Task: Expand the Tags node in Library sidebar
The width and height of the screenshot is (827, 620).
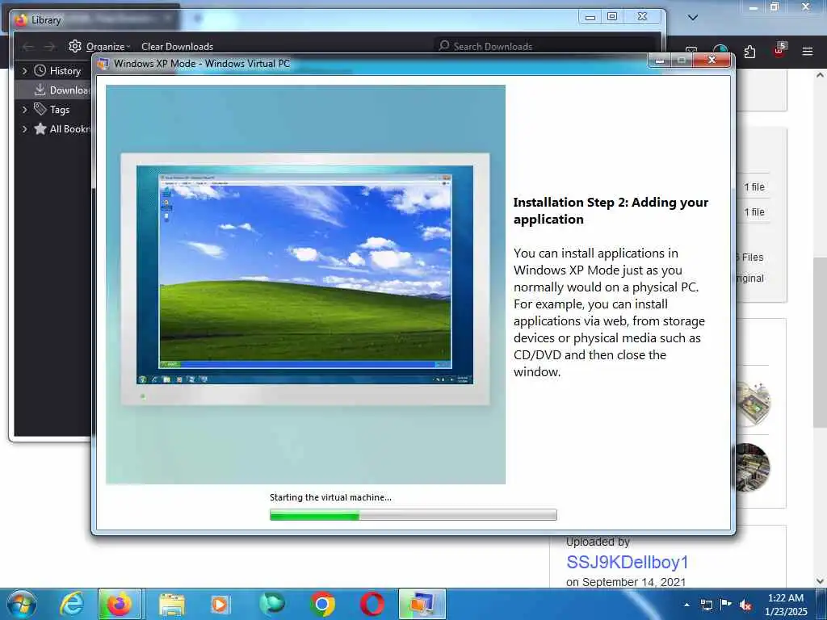Action: (x=24, y=110)
